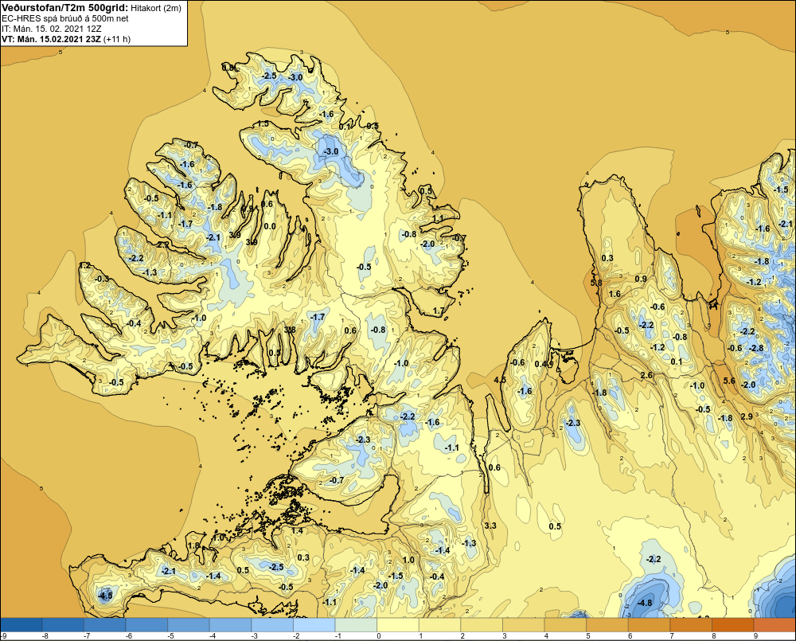Click the '1.8' temperature value on the map
Viewport: 796px width, 641px height.
point(194,545)
